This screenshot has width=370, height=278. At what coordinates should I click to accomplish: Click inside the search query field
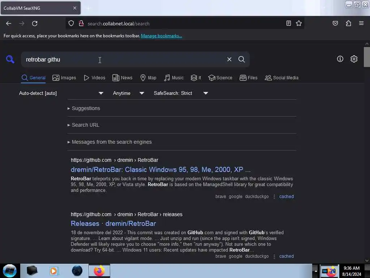[123, 60]
